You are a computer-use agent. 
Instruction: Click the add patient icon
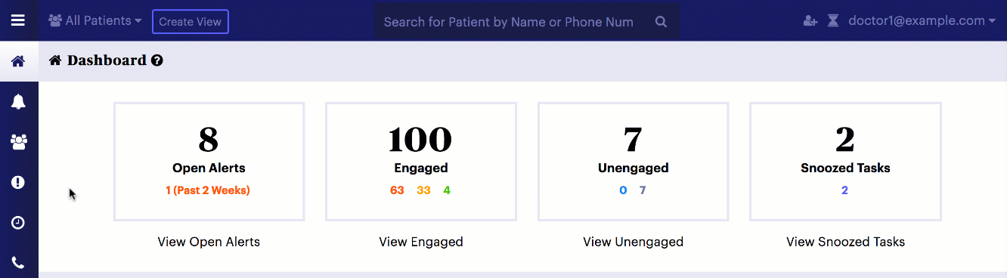coord(810,21)
